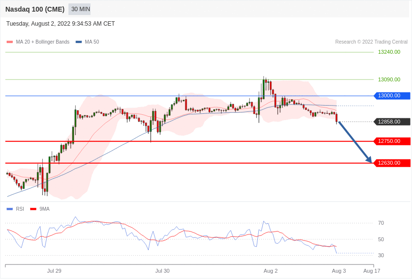Open the Research Trading Central copyright link
Viewport: 412px width, 279px height.
[371, 42]
